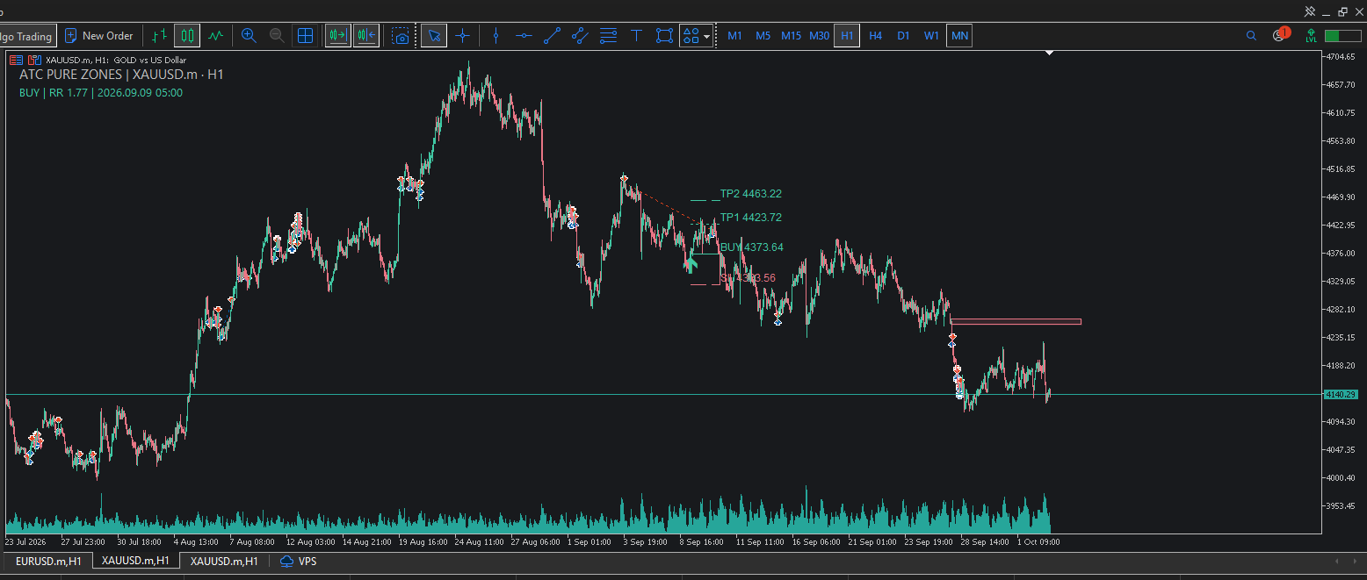Viewport: 1367px width, 580px height.
Task: Click the pin icon in title bar
Action: click(1310, 11)
